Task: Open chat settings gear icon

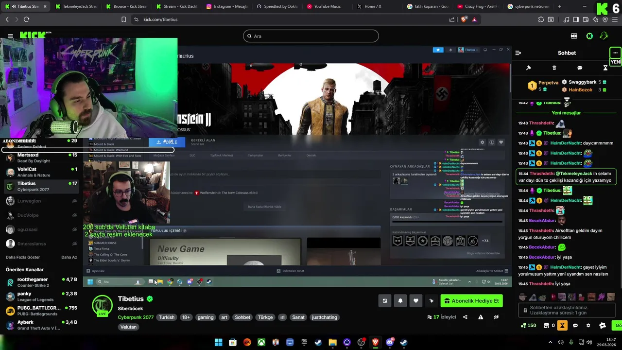Action: pos(588,326)
